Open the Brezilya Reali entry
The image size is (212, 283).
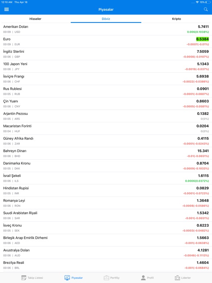coord(106,265)
